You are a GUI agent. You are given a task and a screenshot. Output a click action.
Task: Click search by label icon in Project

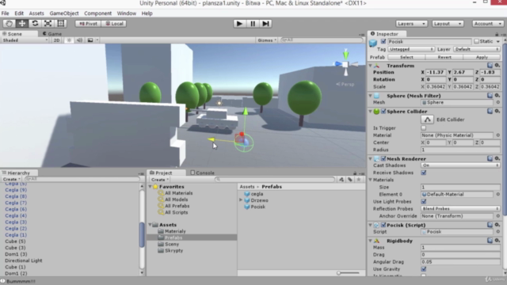[350, 180]
